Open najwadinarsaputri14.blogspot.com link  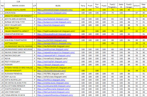tap(56, 52)
